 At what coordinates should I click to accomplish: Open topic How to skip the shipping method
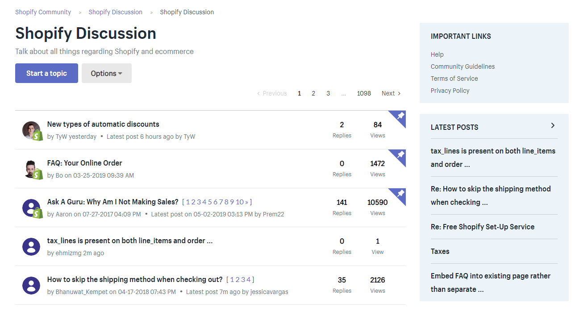135,279
